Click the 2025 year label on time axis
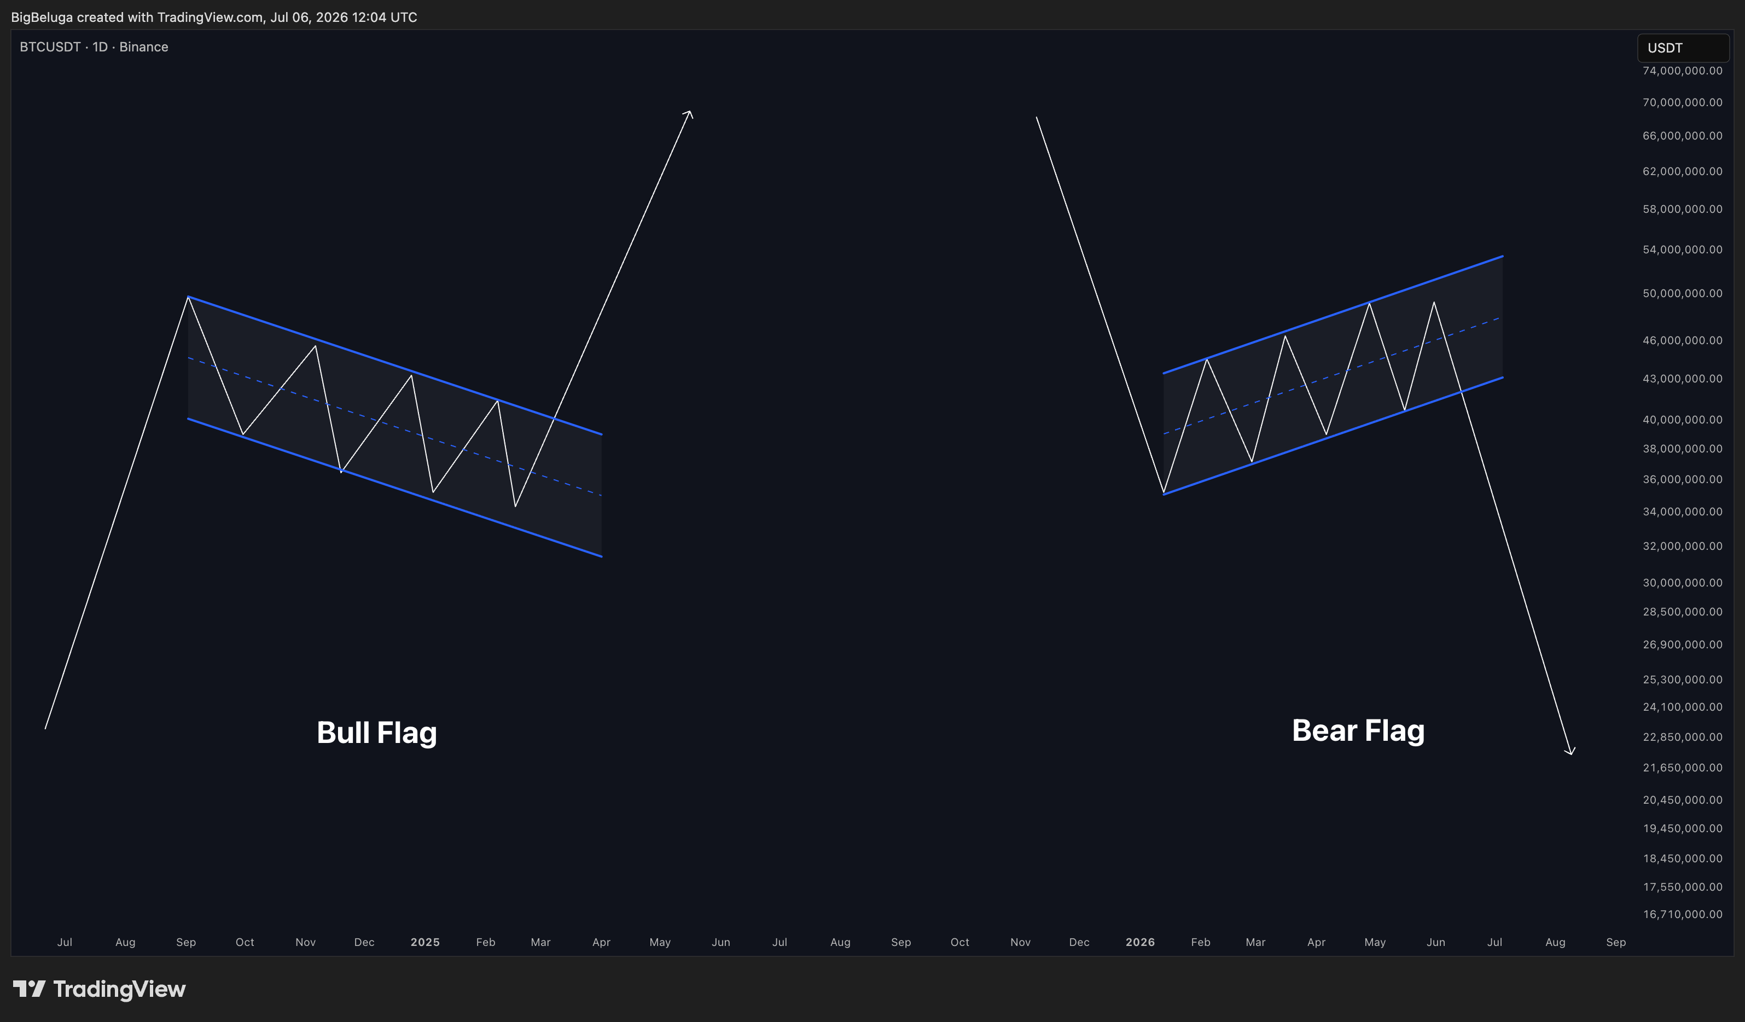 click(x=425, y=942)
